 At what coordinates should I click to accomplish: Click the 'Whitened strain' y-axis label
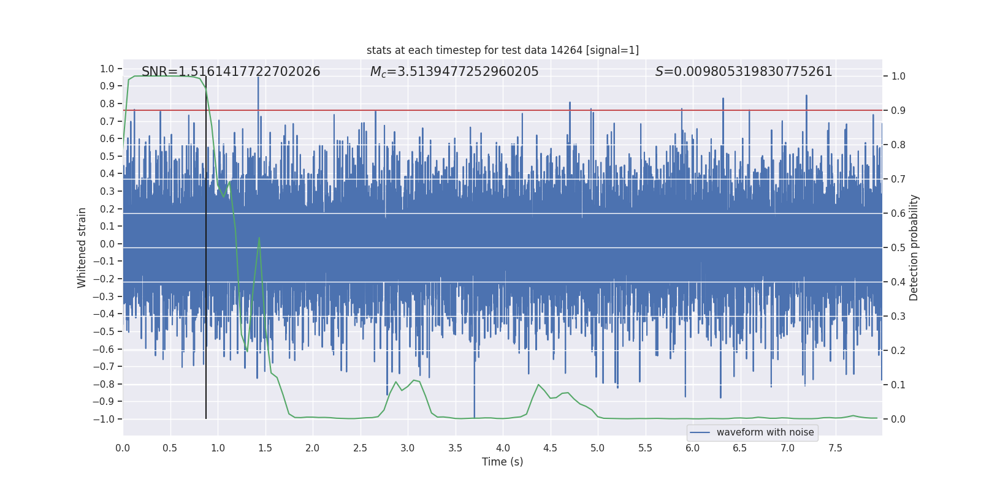point(82,247)
